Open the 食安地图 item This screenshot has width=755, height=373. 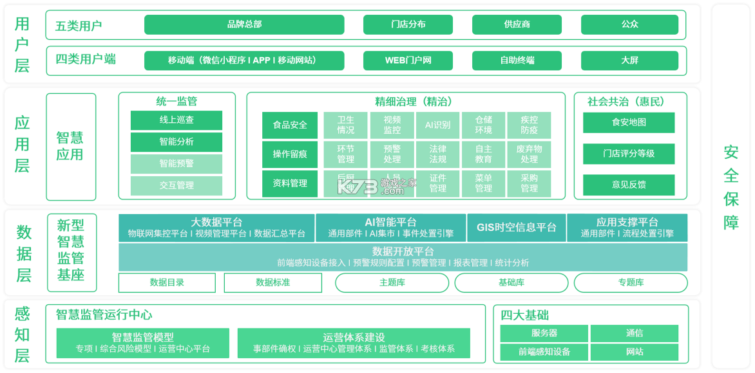tap(629, 123)
